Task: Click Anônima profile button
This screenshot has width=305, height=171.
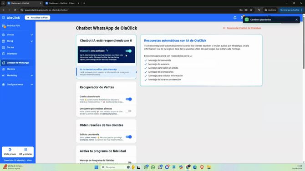Action: point(270,10)
